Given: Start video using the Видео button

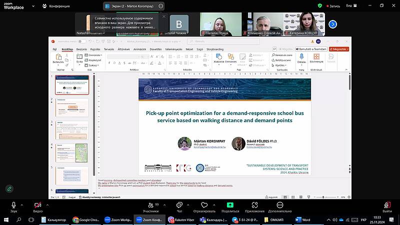Looking at the screenshot, I should click(38, 207).
